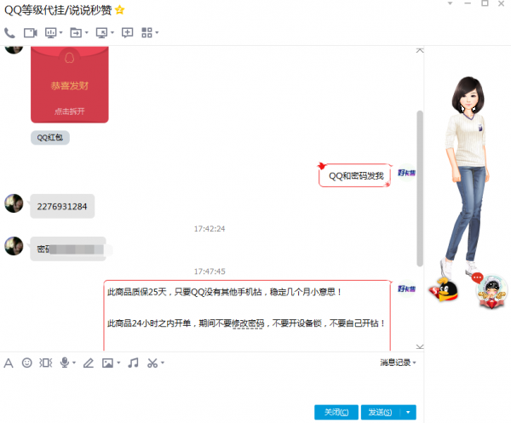
Task: Start a voice message recording
Action: point(65,363)
